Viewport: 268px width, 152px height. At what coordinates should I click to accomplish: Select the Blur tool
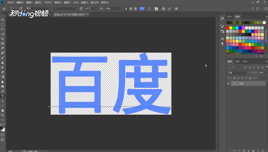(x=3, y=82)
